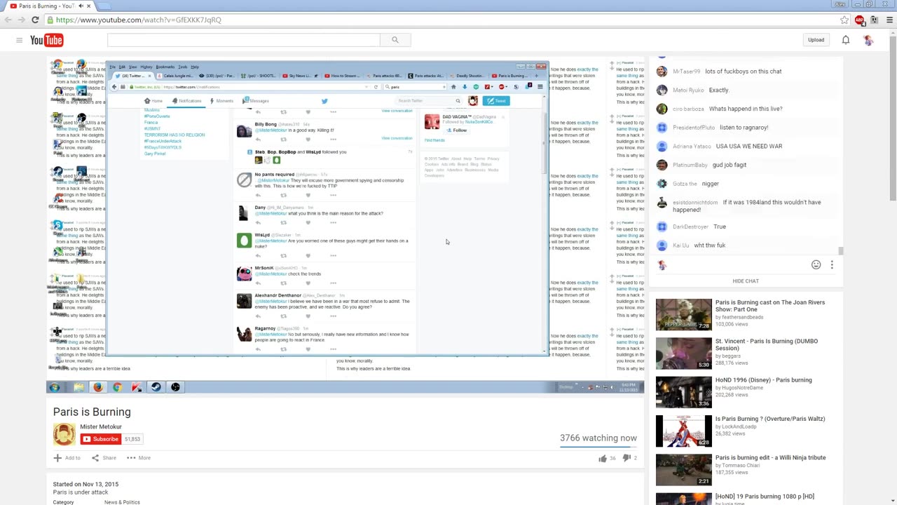Open the YouTube notifications bell
The image size is (897, 505).
click(x=846, y=40)
